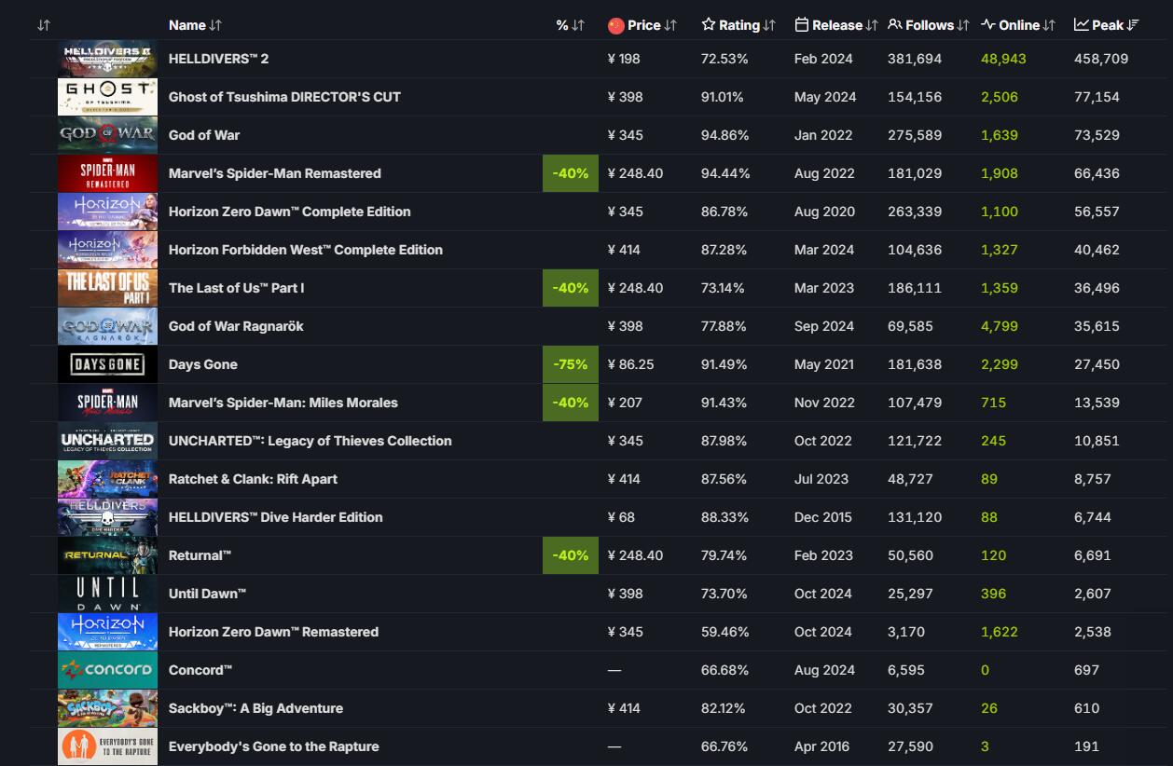This screenshot has height=766, width=1173.
Task: Click the Concord game logo thumbnail
Action: (107, 670)
